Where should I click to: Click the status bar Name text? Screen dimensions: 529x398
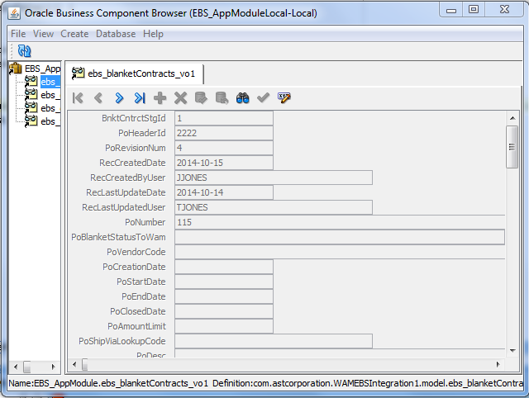(x=108, y=383)
